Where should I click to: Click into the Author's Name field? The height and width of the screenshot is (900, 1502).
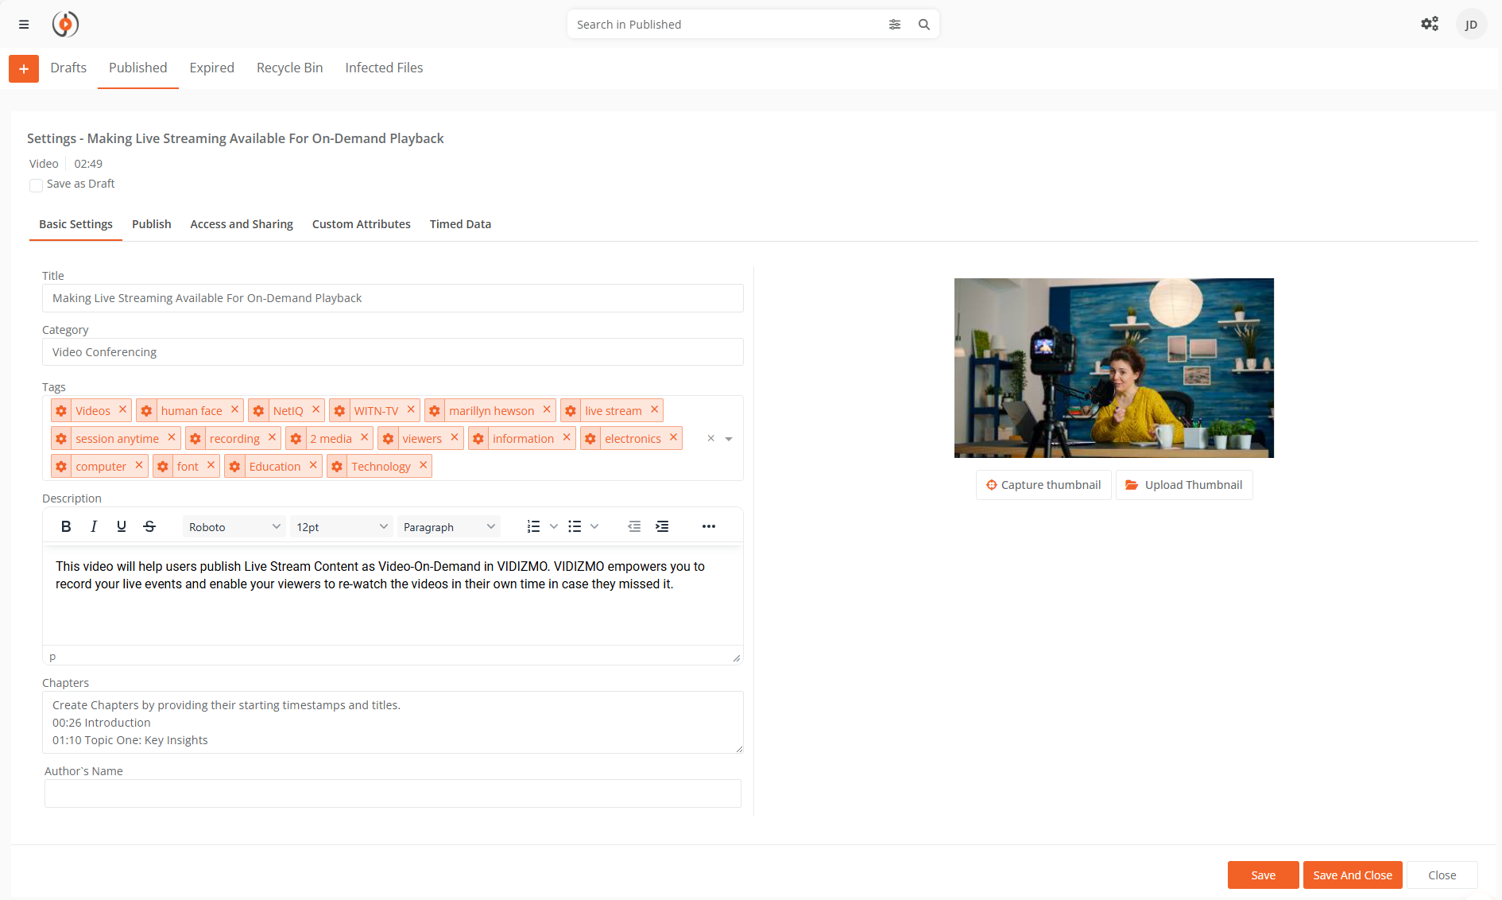click(x=393, y=793)
